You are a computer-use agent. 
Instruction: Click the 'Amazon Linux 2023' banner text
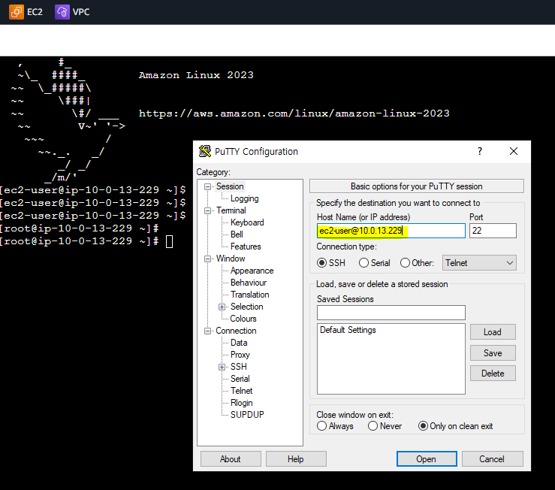click(x=196, y=75)
